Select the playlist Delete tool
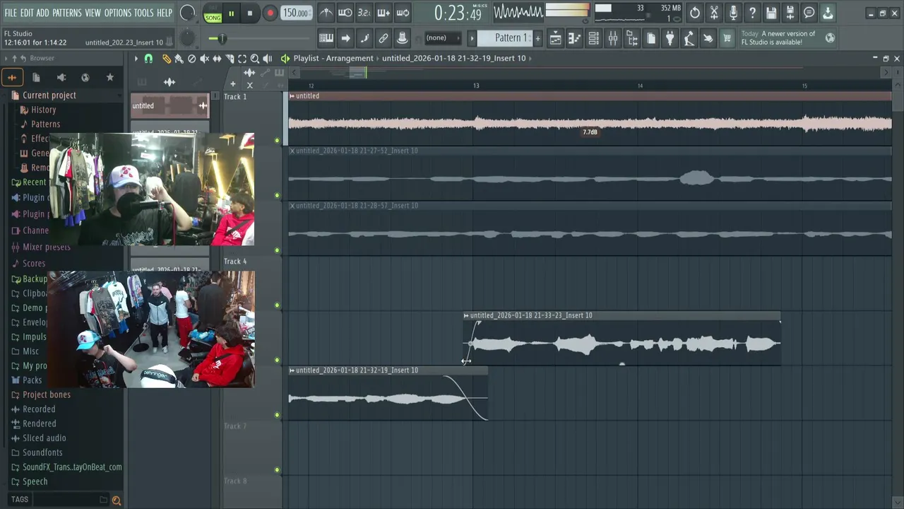904x509 pixels. [191, 59]
